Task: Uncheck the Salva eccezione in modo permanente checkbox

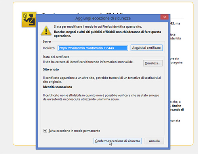Action: point(45,131)
